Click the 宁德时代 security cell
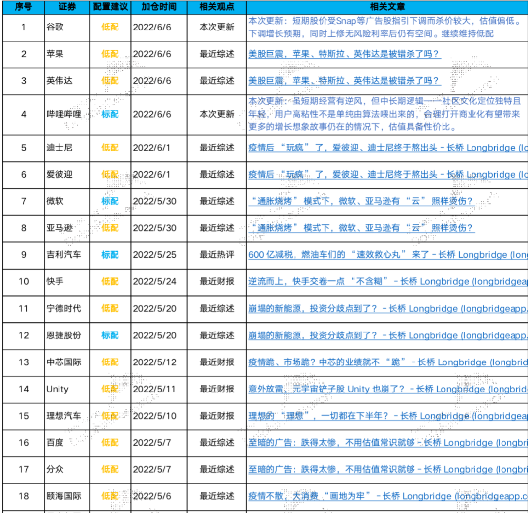531x513 pixels. click(67, 309)
